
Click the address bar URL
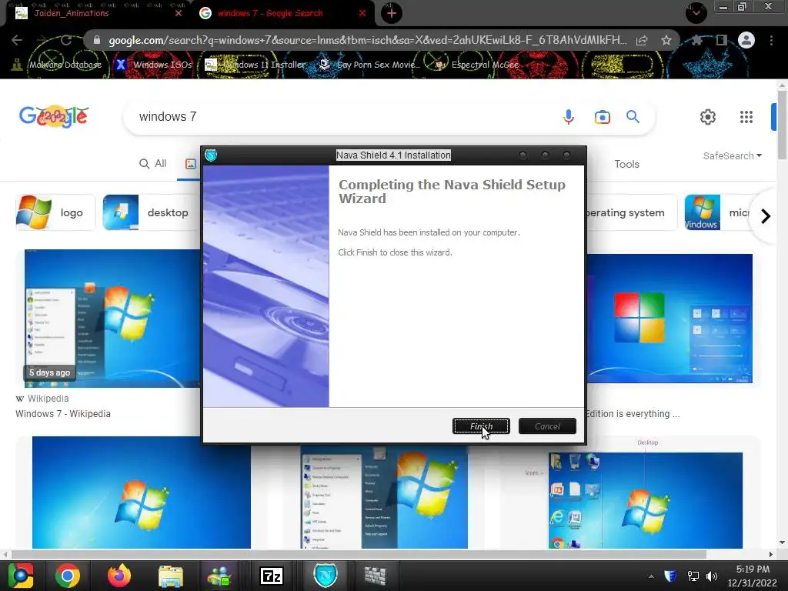click(x=367, y=40)
